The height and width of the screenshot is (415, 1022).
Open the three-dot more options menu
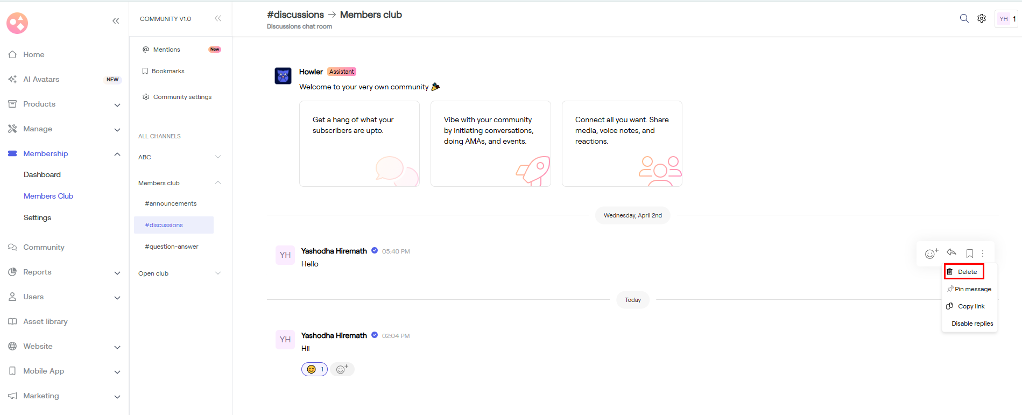pos(983,254)
